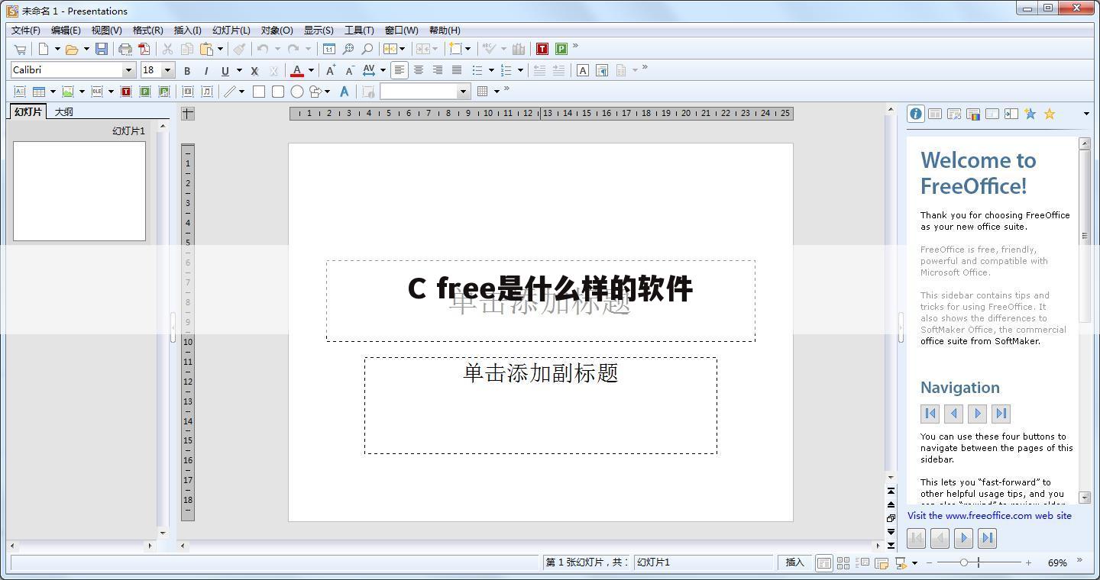This screenshot has width=1100, height=580.
Task: Open character formatting with the boxed A icon
Action: (582, 70)
